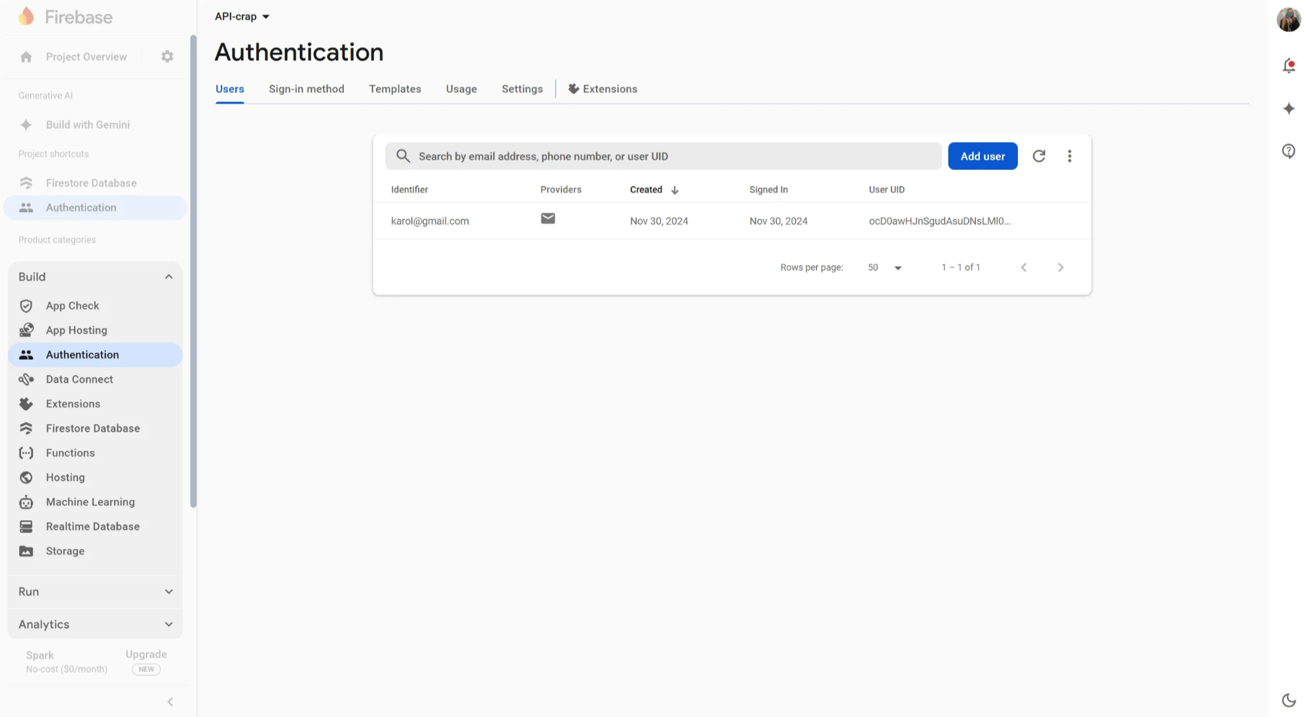Go to next page of users
1310x717 pixels.
click(x=1060, y=268)
